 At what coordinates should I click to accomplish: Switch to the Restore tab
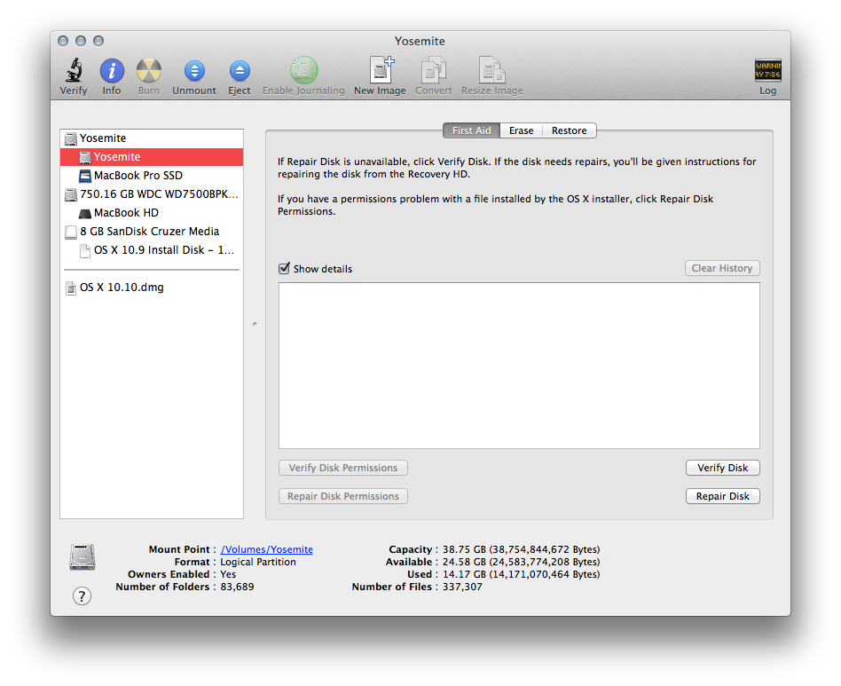569,130
